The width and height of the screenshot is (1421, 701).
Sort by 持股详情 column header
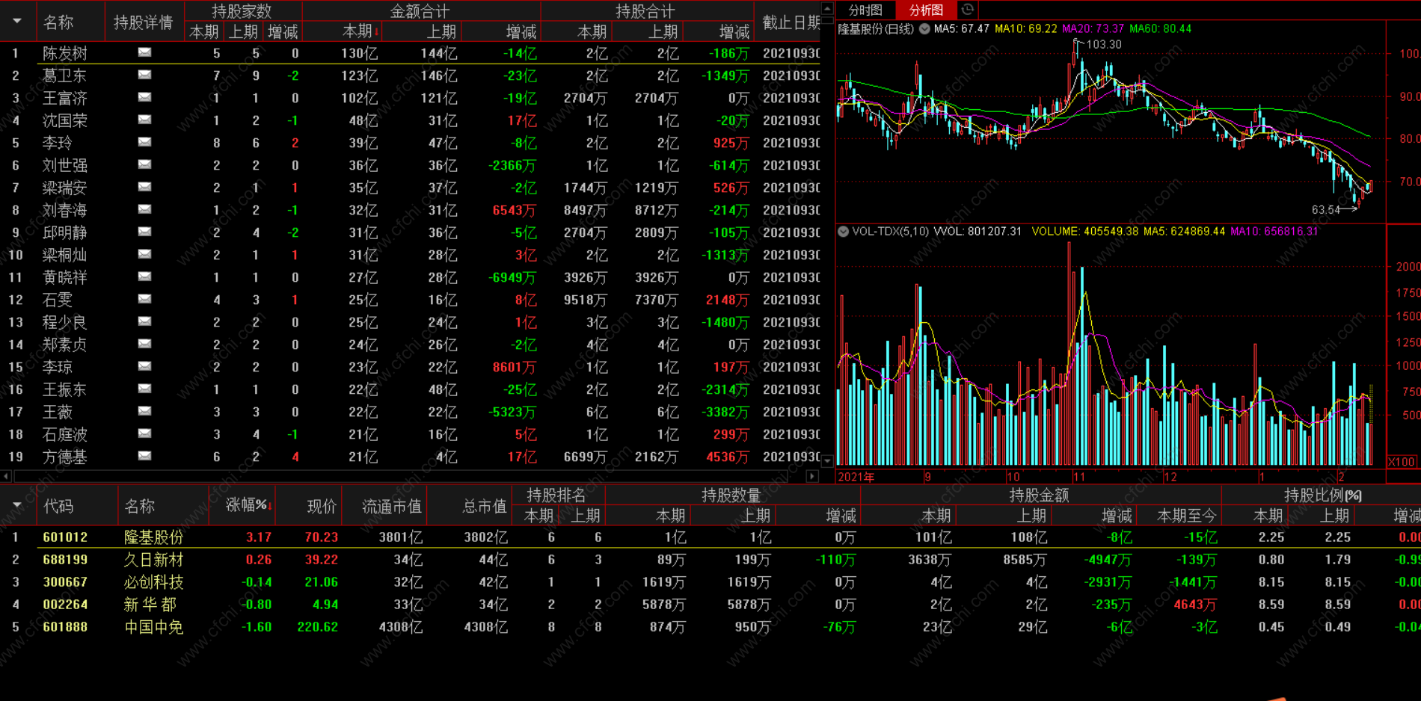[143, 22]
